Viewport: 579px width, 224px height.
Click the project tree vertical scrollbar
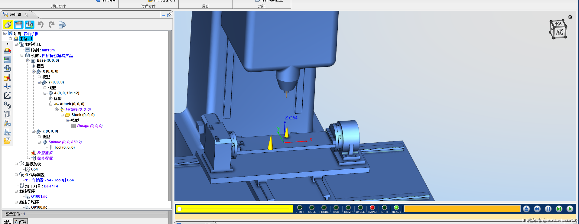(170, 116)
